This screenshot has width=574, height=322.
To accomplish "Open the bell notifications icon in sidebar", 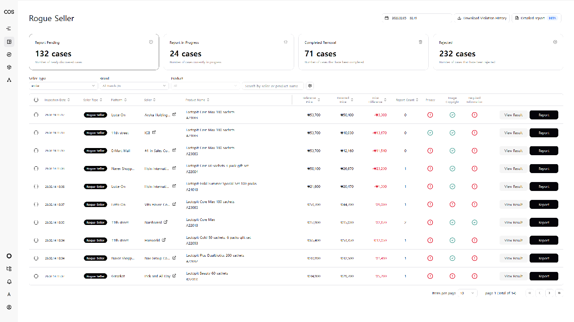I will [9, 282].
